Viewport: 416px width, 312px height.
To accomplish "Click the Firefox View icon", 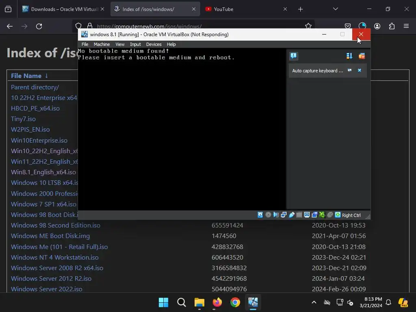I will [x=8, y=9].
